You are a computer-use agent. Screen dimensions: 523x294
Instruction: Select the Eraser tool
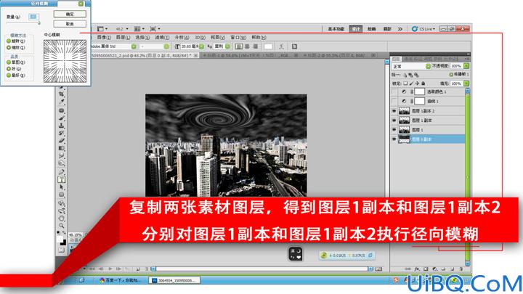pos(62,140)
